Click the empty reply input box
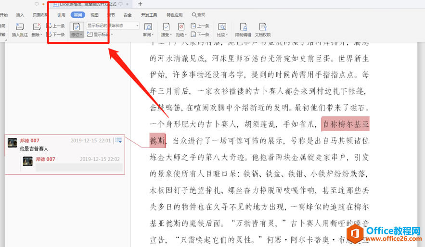The width and height of the screenshot is (425, 247). click(x=79, y=167)
